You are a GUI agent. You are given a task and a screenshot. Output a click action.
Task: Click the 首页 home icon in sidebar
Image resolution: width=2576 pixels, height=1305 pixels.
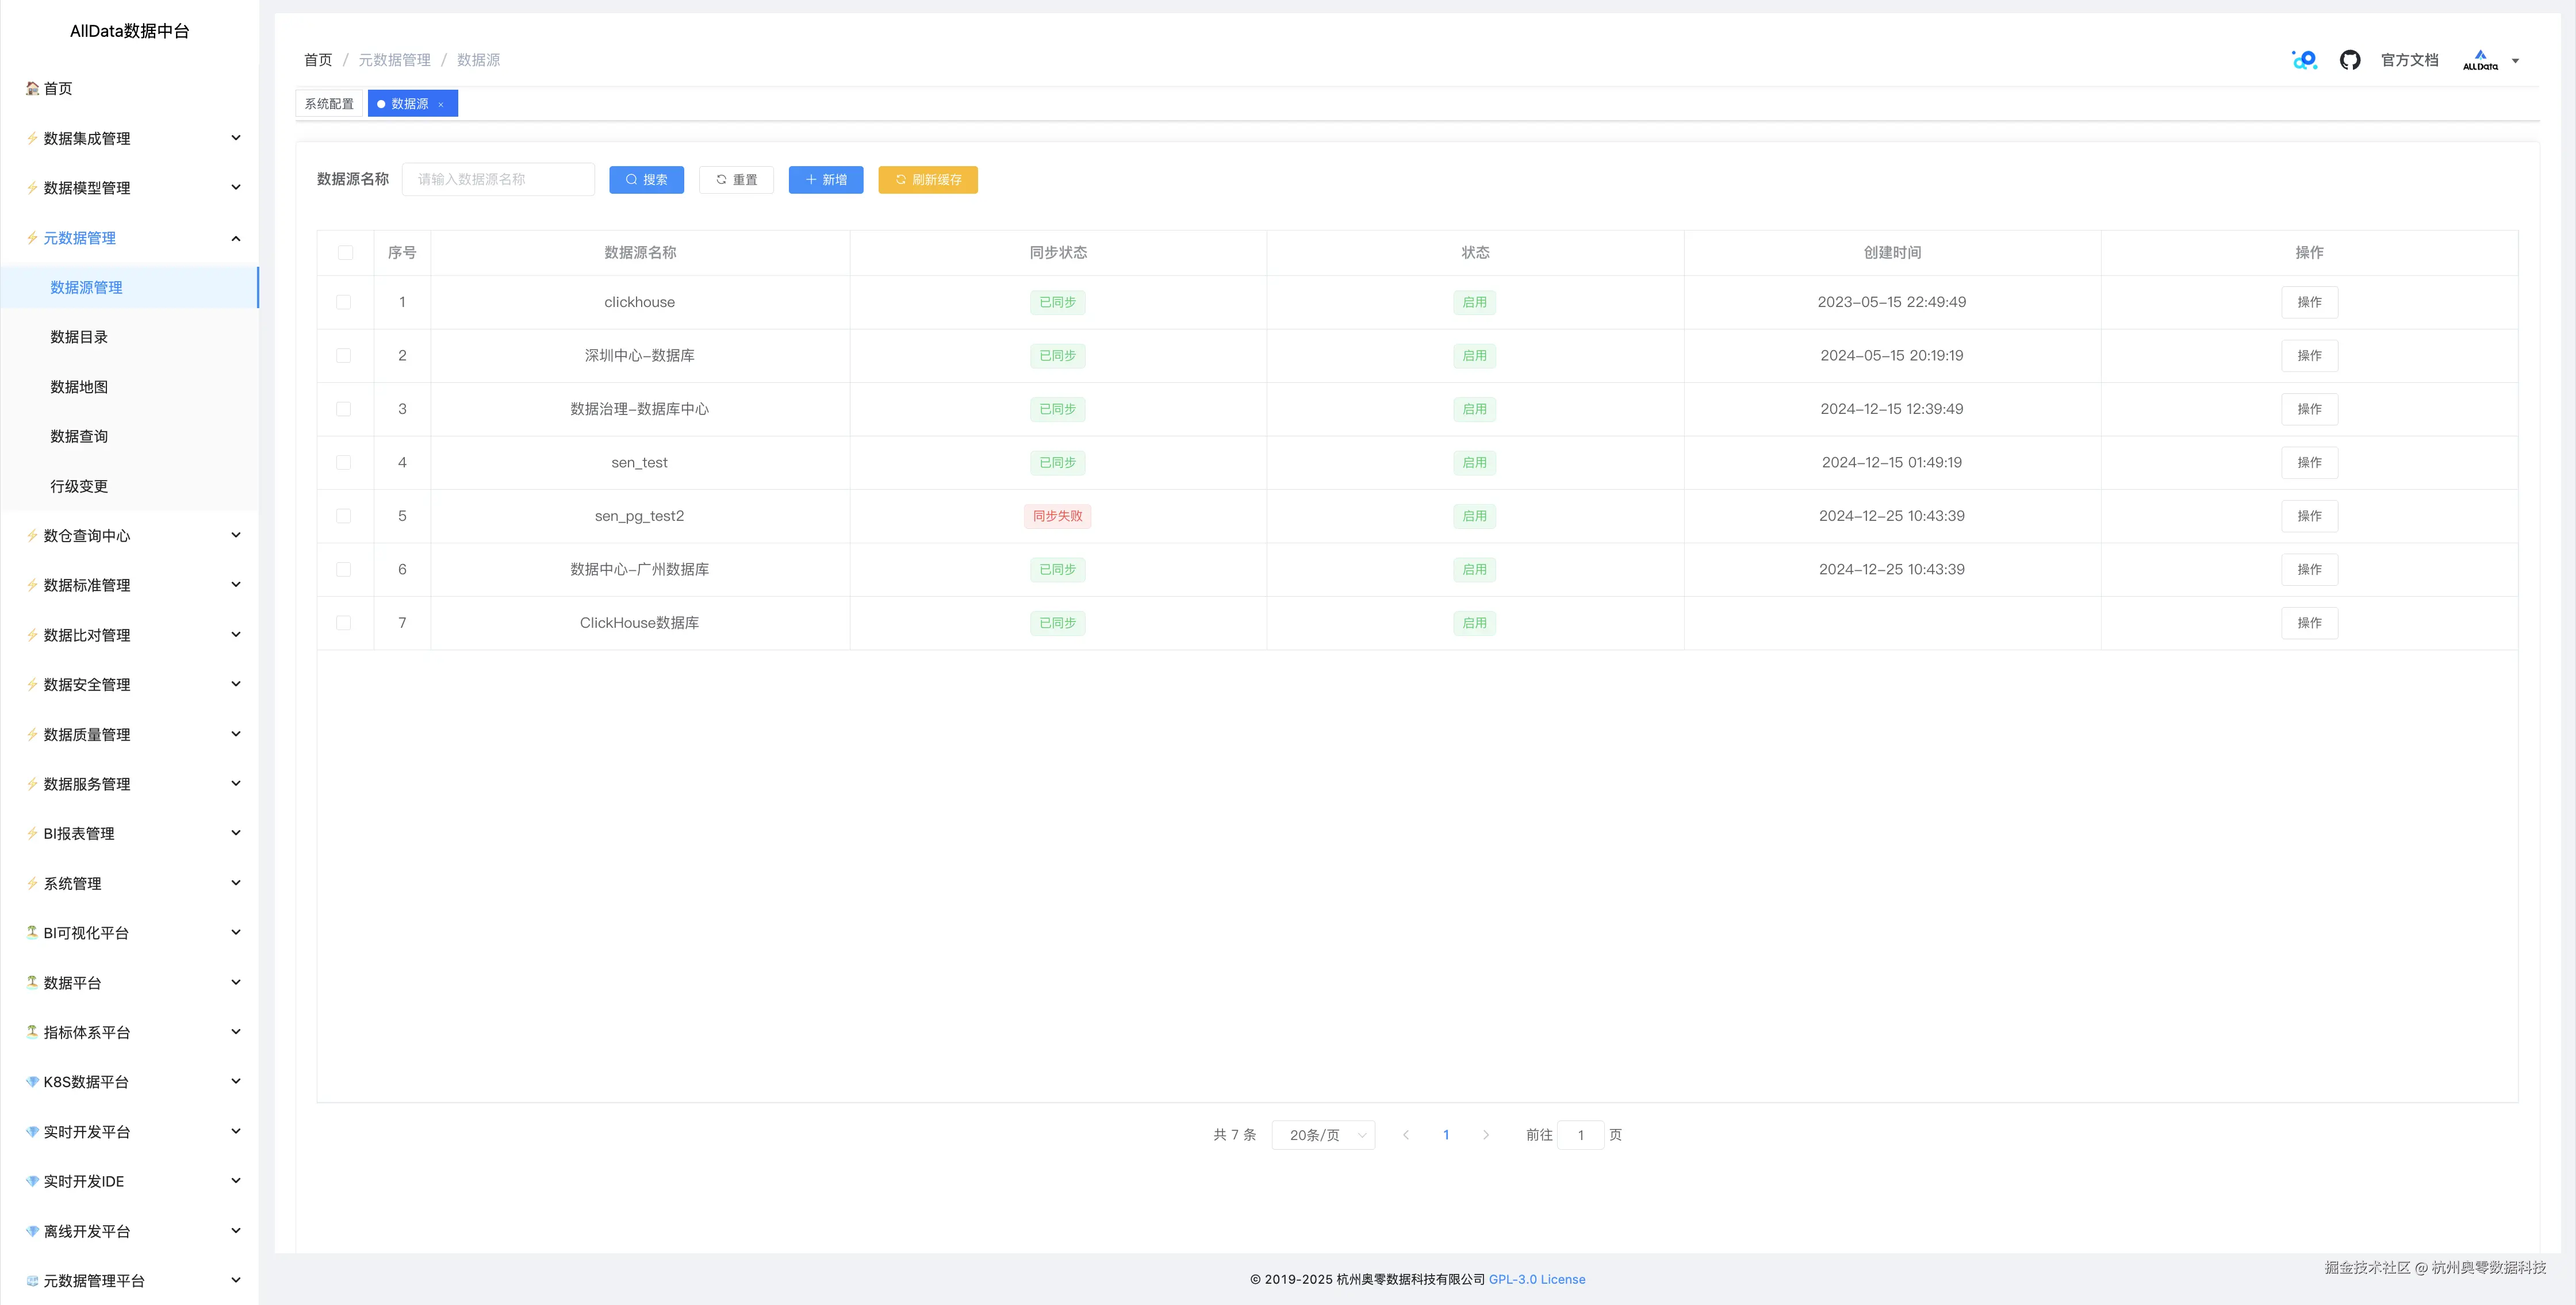[x=33, y=88]
